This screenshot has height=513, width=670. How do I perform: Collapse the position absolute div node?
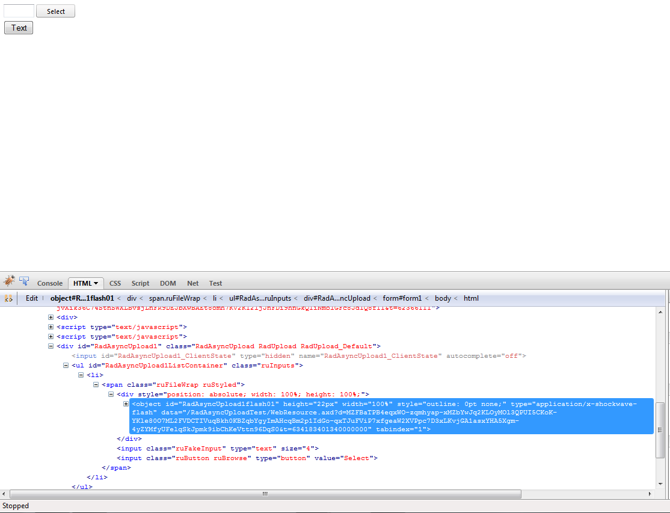tap(111, 395)
